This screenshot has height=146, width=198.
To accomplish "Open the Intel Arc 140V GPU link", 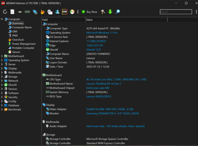I will pyautogui.click(x=110, y=109).
